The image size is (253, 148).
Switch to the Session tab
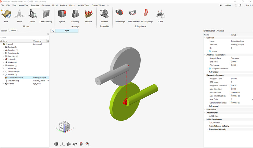coord(4,31)
